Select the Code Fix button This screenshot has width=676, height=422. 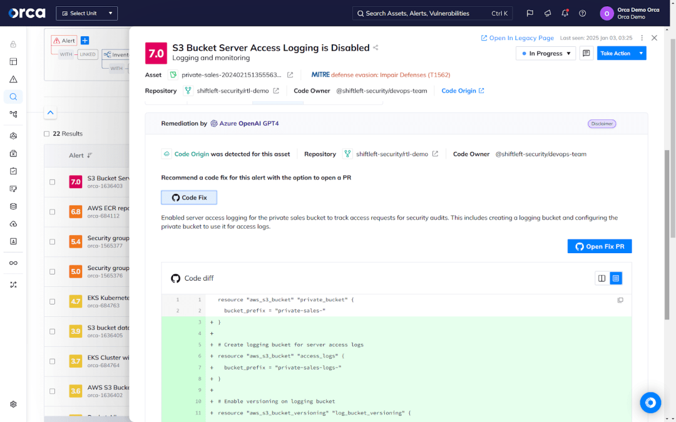coord(189,198)
